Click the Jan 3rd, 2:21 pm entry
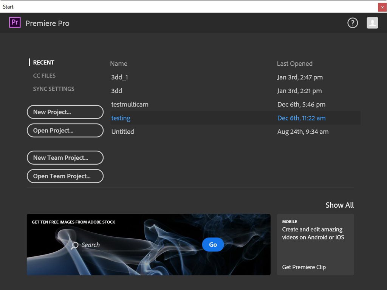 point(299,91)
